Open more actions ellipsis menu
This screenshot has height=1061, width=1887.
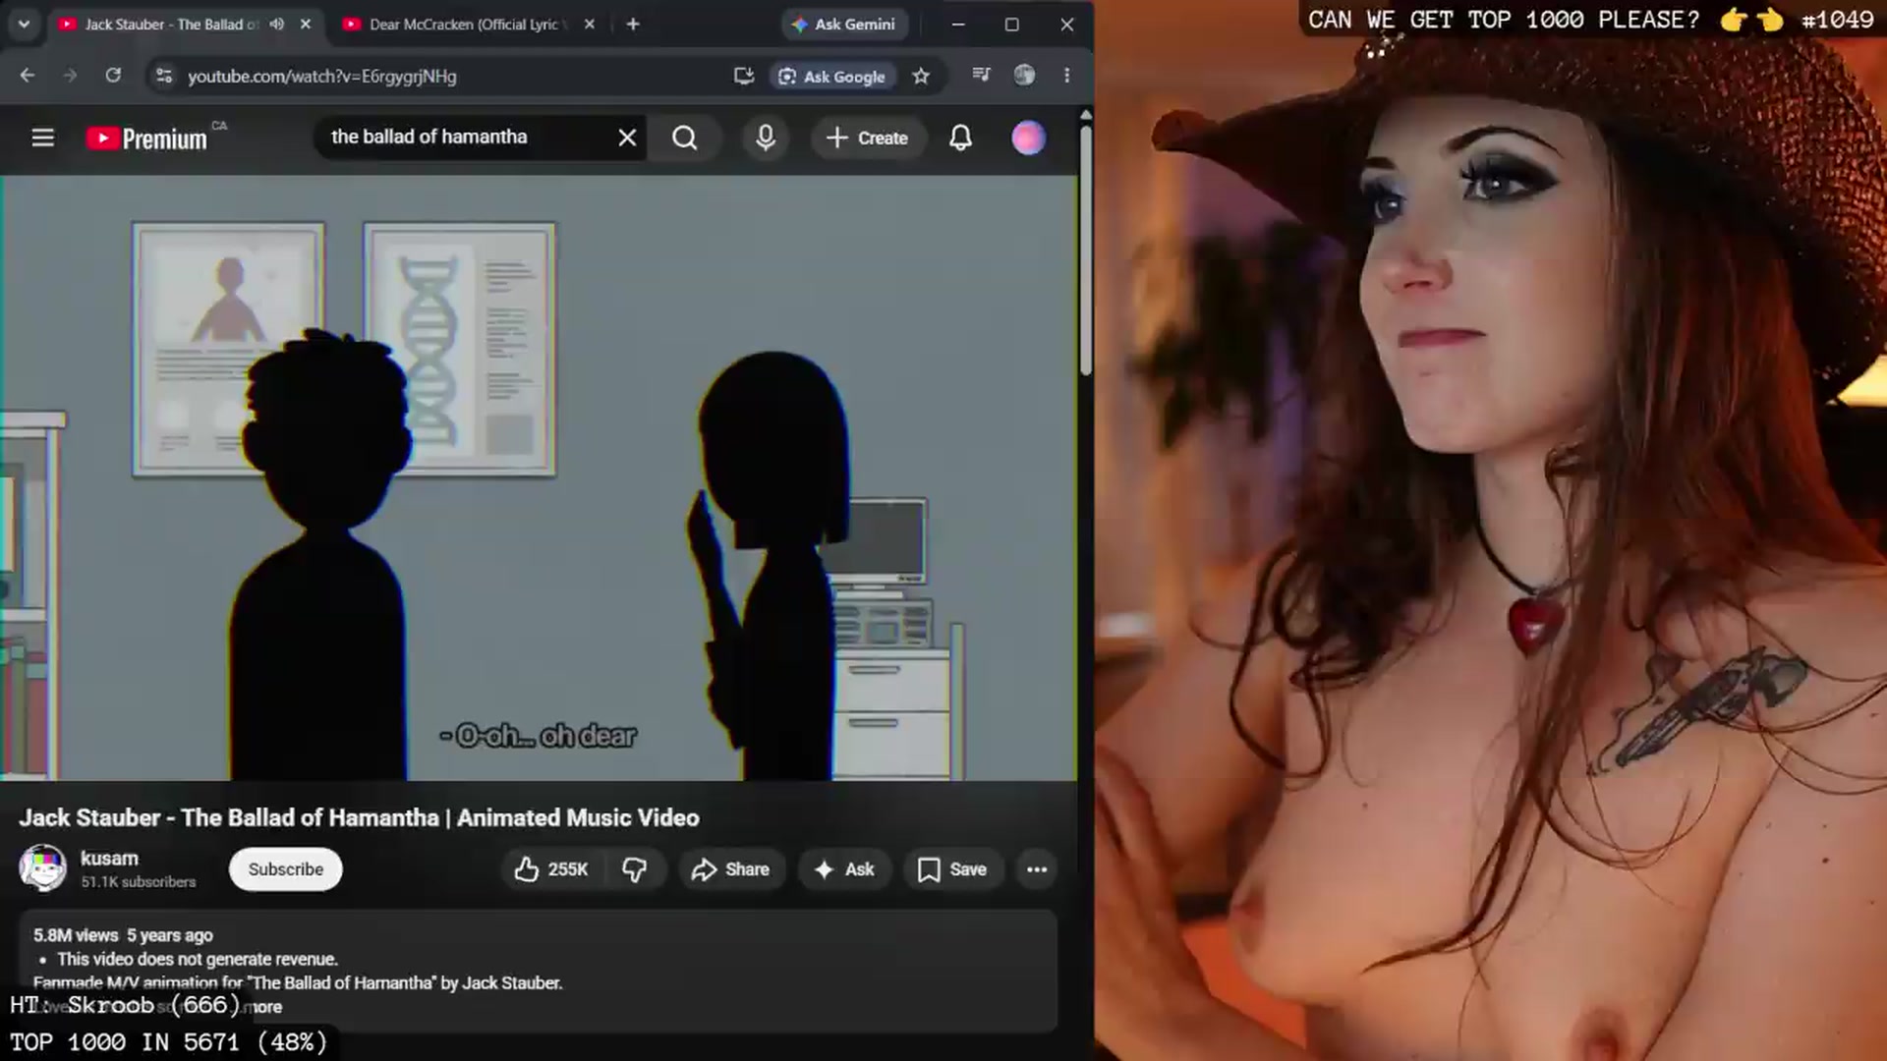coord(1037,869)
